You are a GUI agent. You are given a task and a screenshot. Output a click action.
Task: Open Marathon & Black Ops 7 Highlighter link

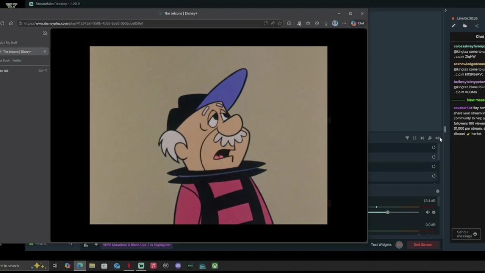click(137, 245)
